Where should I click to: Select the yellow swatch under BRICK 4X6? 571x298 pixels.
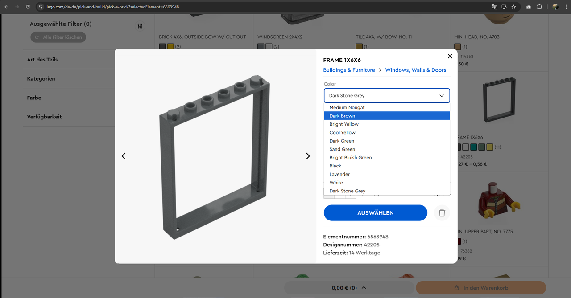[x=170, y=46]
